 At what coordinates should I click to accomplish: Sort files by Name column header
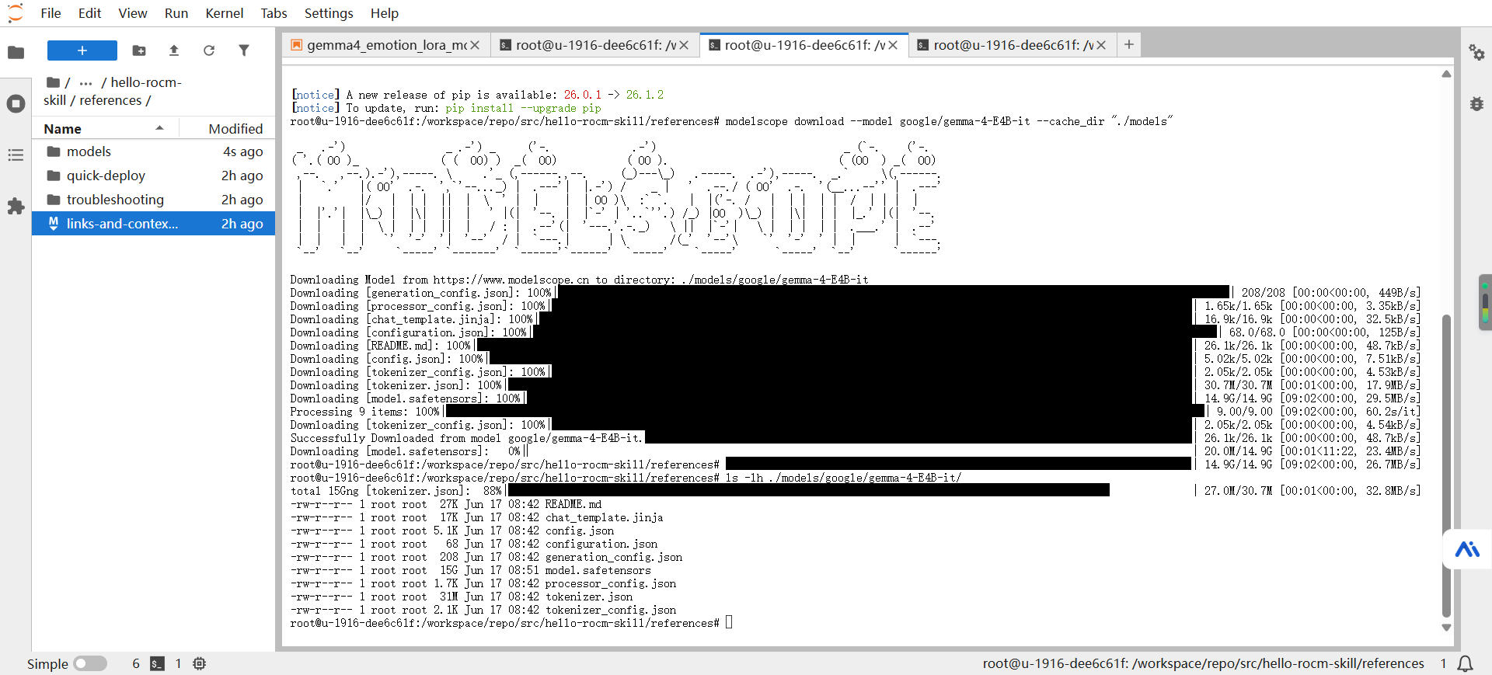105,129
